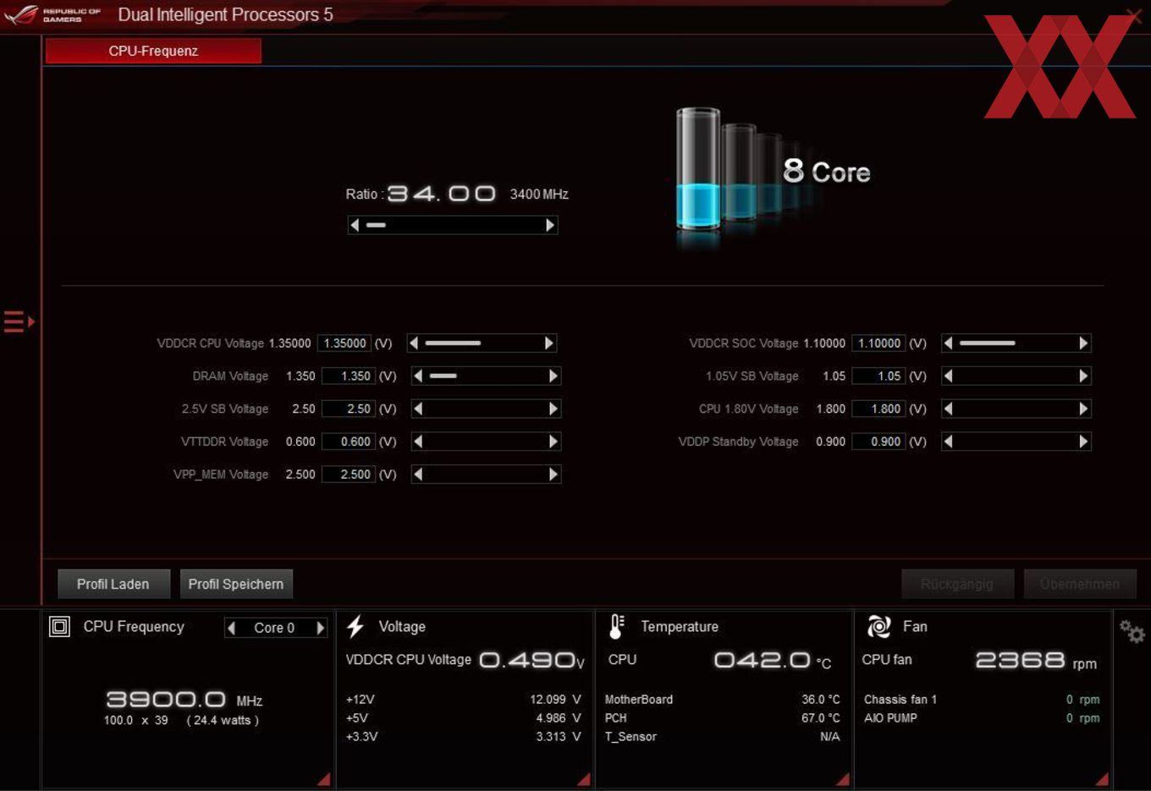
Task: Open the CPU-Frequenz tab
Action: [153, 51]
